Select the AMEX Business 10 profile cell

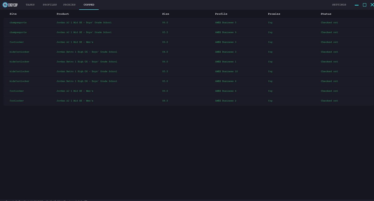(227, 72)
